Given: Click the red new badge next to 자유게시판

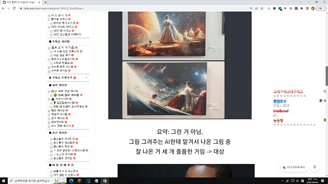Looking at the screenshot, I should click(70, 99).
